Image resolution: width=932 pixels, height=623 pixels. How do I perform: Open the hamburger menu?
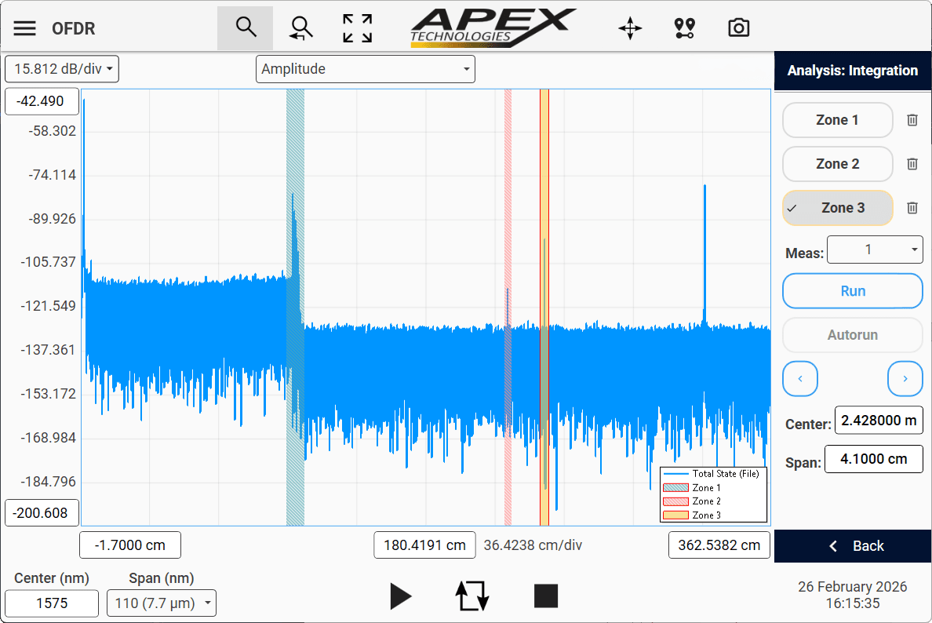(25, 29)
